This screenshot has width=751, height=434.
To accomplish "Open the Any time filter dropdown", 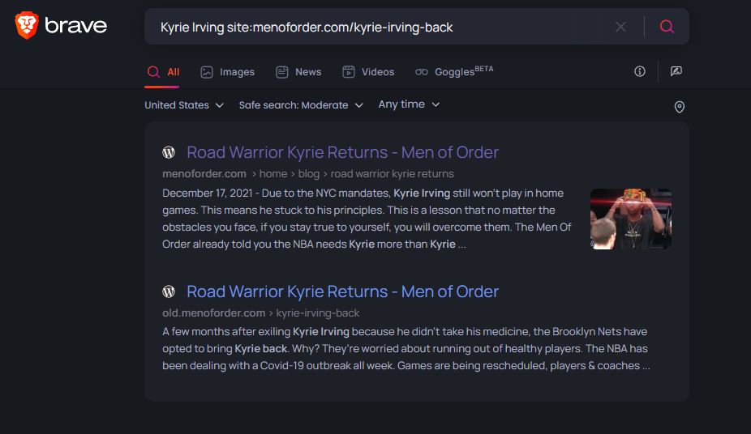I will [409, 104].
